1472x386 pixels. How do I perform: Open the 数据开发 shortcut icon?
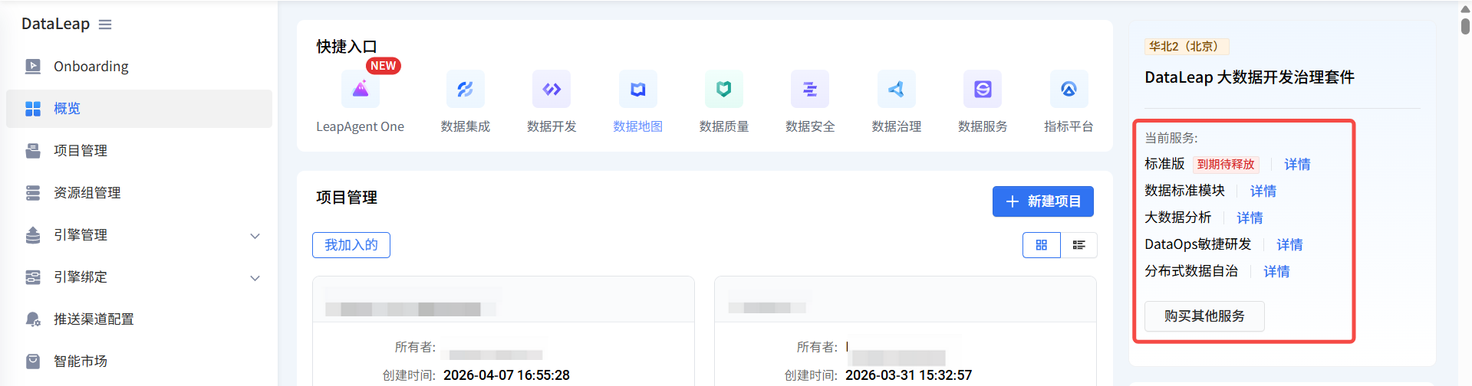click(x=552, y=90)
